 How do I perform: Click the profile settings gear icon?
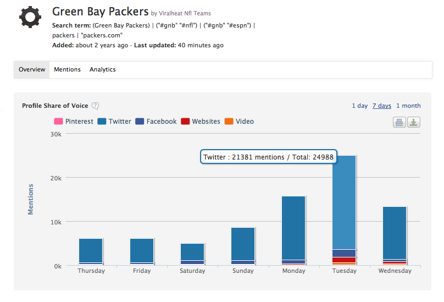30,18
